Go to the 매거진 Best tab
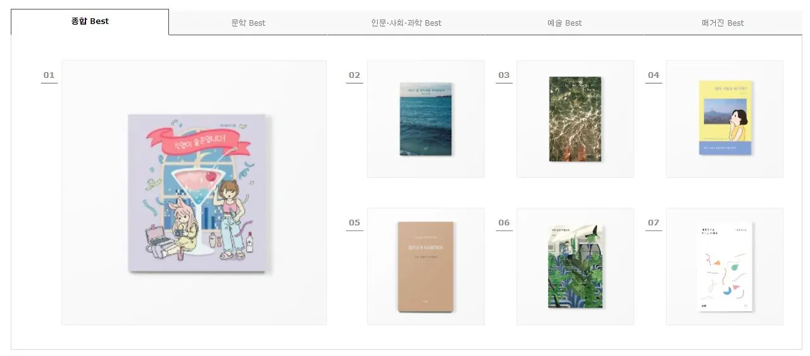810x356 pixels. tap(723, 23)
